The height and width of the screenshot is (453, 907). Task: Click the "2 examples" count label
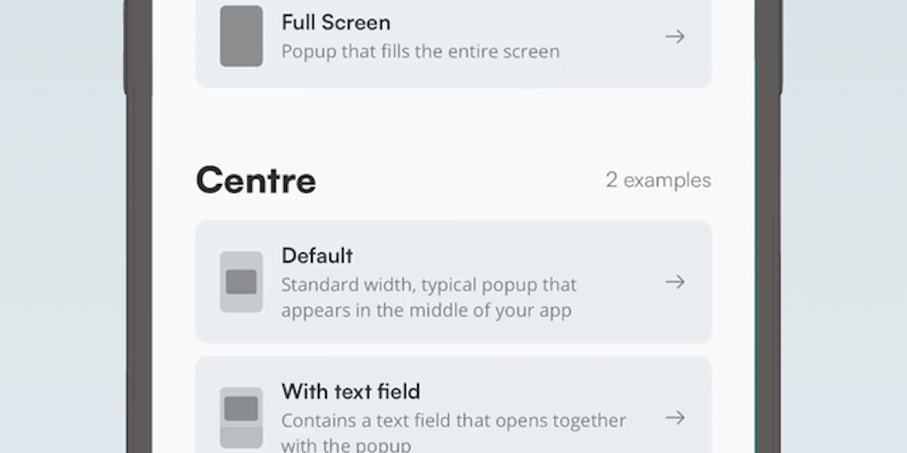[x=658, y=180]
